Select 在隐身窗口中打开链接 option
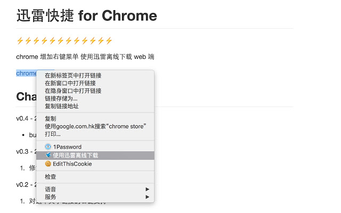The height and width of the screenshot is (213, 341). (95, 91)
